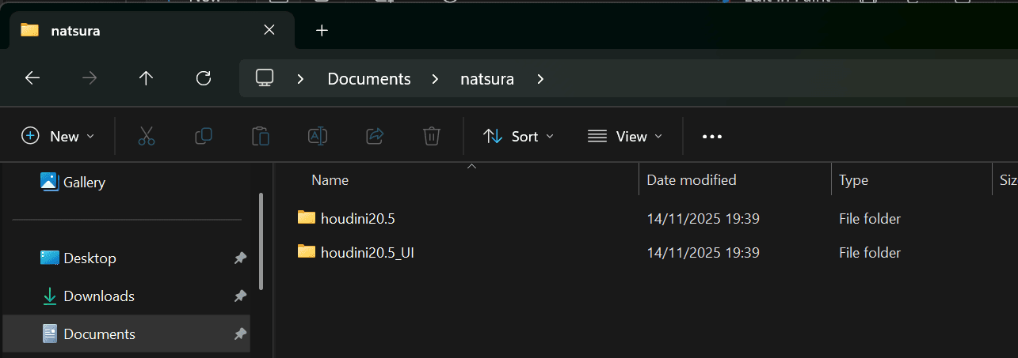Click the Rename icon in toolbar
The height and width of the screenshot is (358, 1018).
[318, 136]
